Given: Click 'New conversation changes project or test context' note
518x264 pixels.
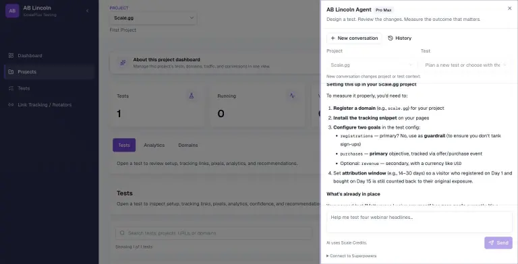Looking at the screenshot, I should pyautogui.click(x=373, y=77).
